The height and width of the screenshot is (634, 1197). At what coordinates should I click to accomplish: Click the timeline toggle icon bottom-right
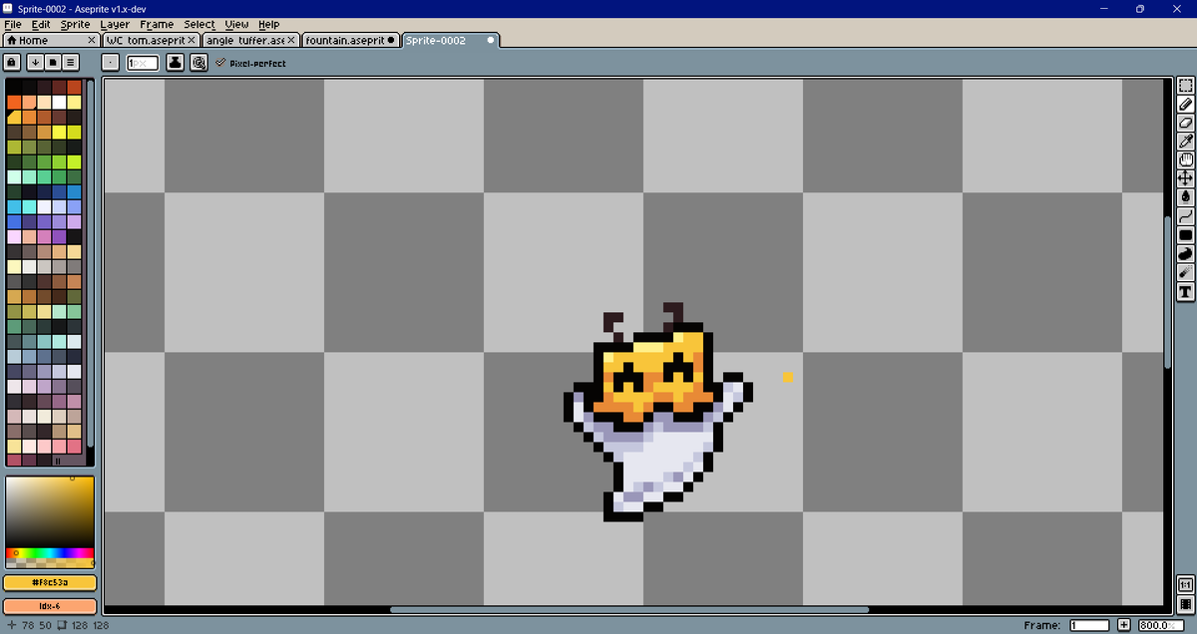[1186, 606]
